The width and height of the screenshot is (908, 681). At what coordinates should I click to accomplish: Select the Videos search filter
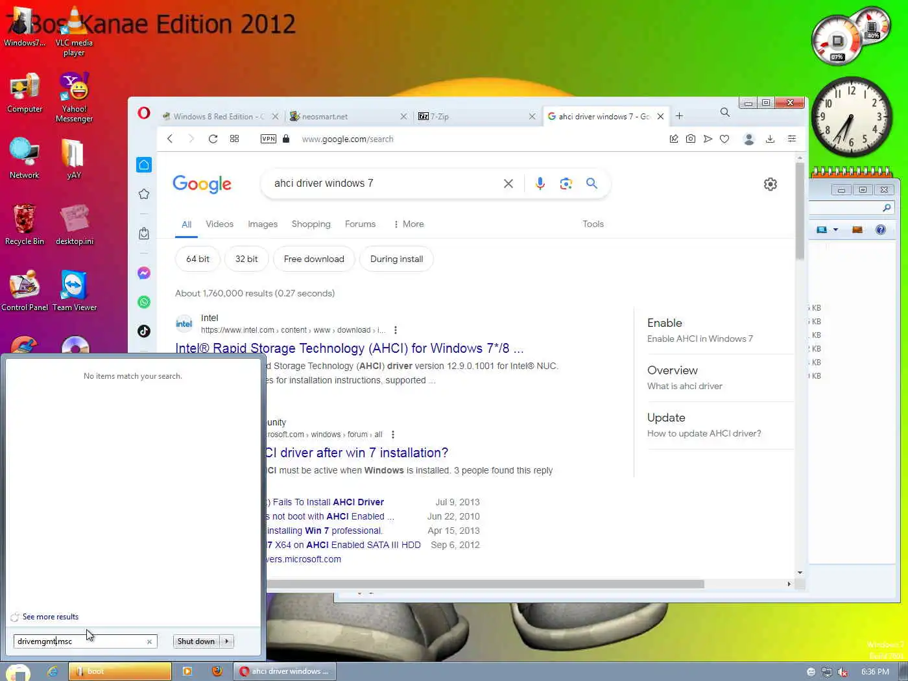219,224
